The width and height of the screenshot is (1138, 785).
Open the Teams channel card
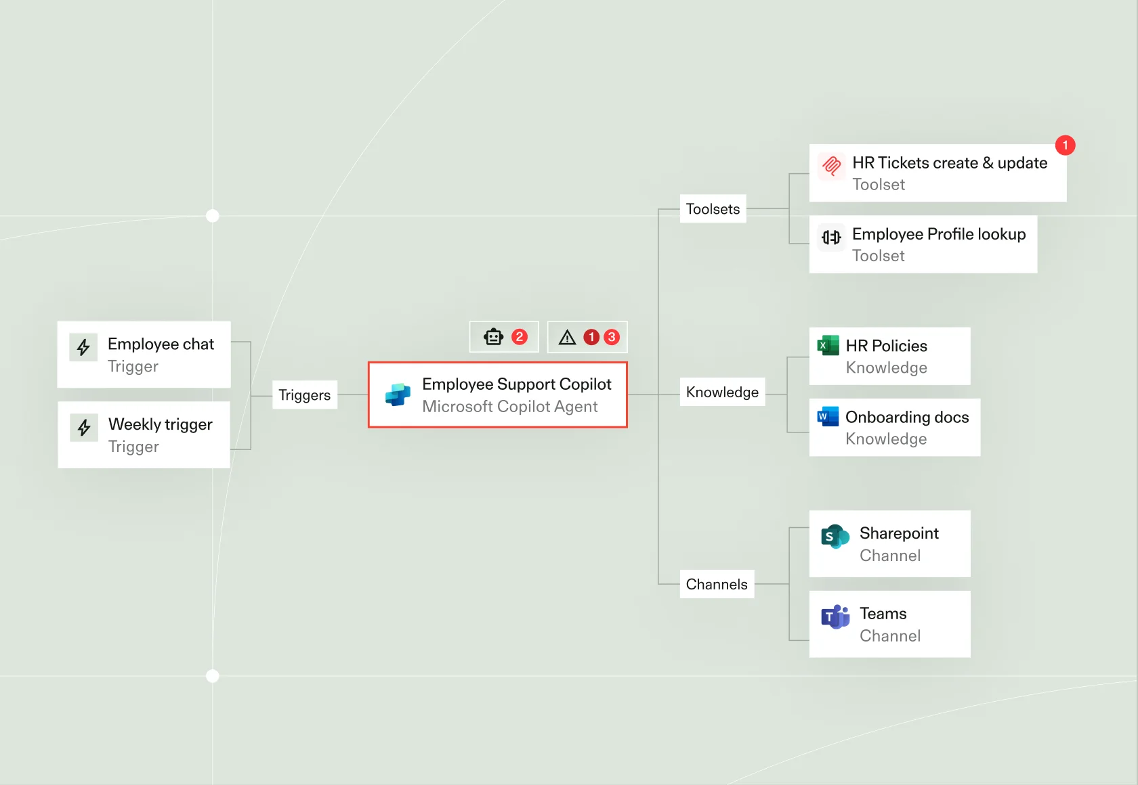pyautogui.click(x=890, y=624)
